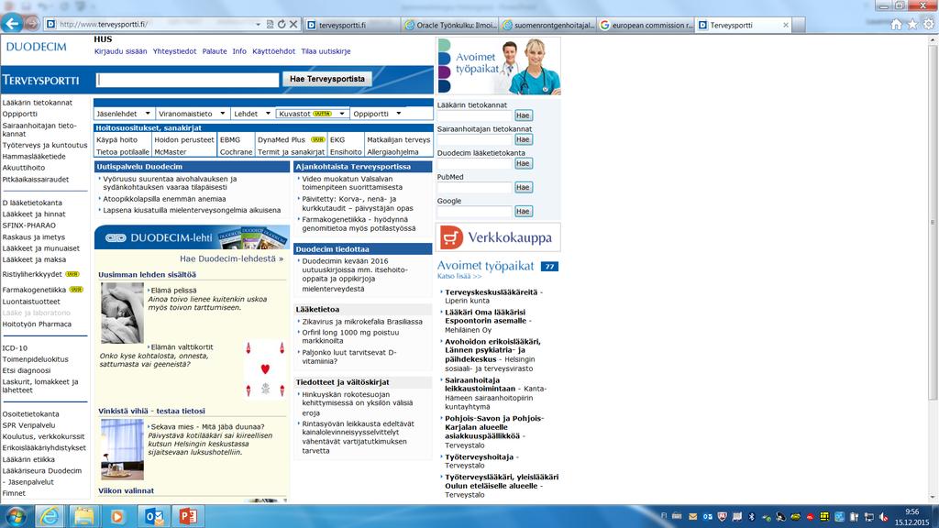This screenshot has height=528, width=939.
Task: Open the Katso lisää >> link
Action: coord(459,276)
